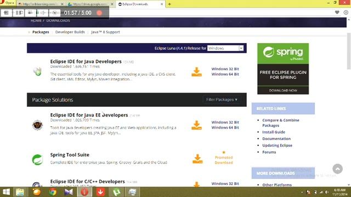Screen dimensions: 351x197
Task: Click the red record button in recorder overlay
Action: pos(99,13)
